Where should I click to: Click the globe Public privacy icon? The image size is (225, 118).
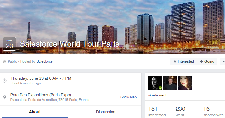tap(4, 61)
